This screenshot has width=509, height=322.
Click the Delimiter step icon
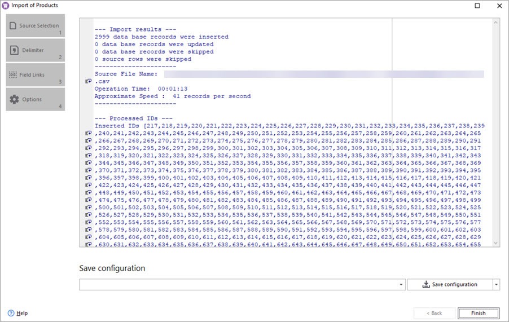pyautogui.click(x=14, y=50)
